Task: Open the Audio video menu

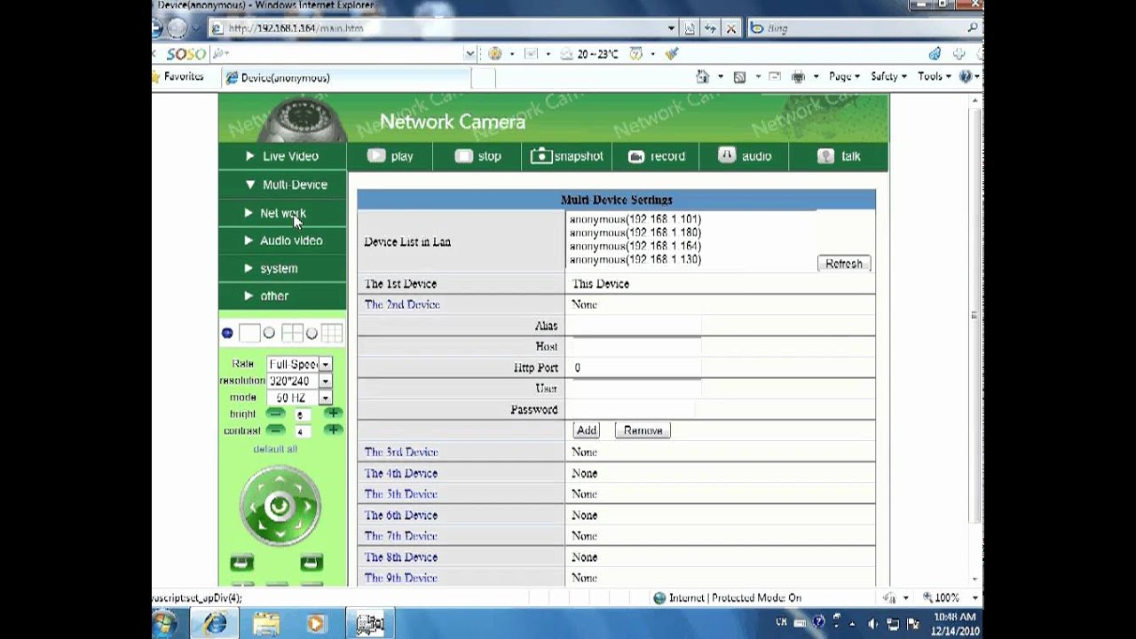Action: [282, 241]
